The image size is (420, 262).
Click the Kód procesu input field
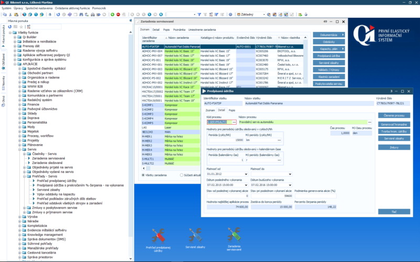pos(219,122)
